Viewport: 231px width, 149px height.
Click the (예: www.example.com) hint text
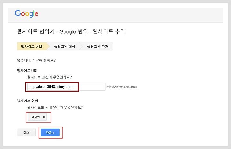(122, 87)
